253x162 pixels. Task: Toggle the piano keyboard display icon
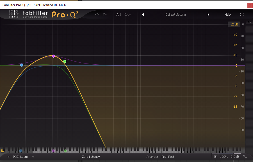click(3, 151)
